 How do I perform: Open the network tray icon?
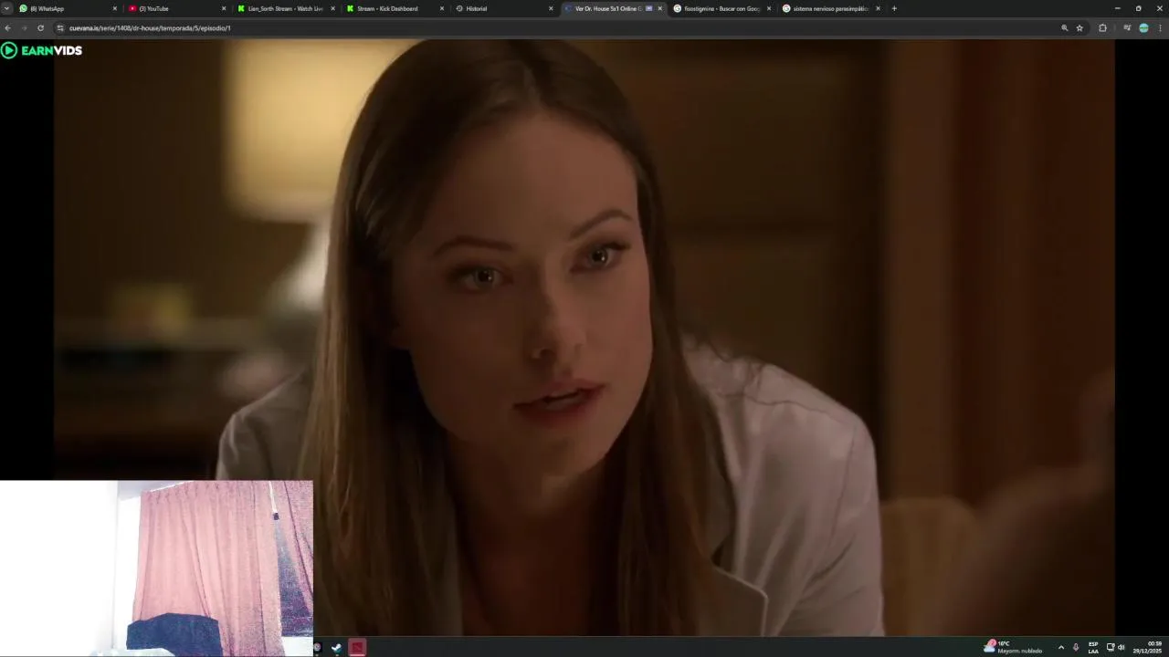tap(1111, 648)
